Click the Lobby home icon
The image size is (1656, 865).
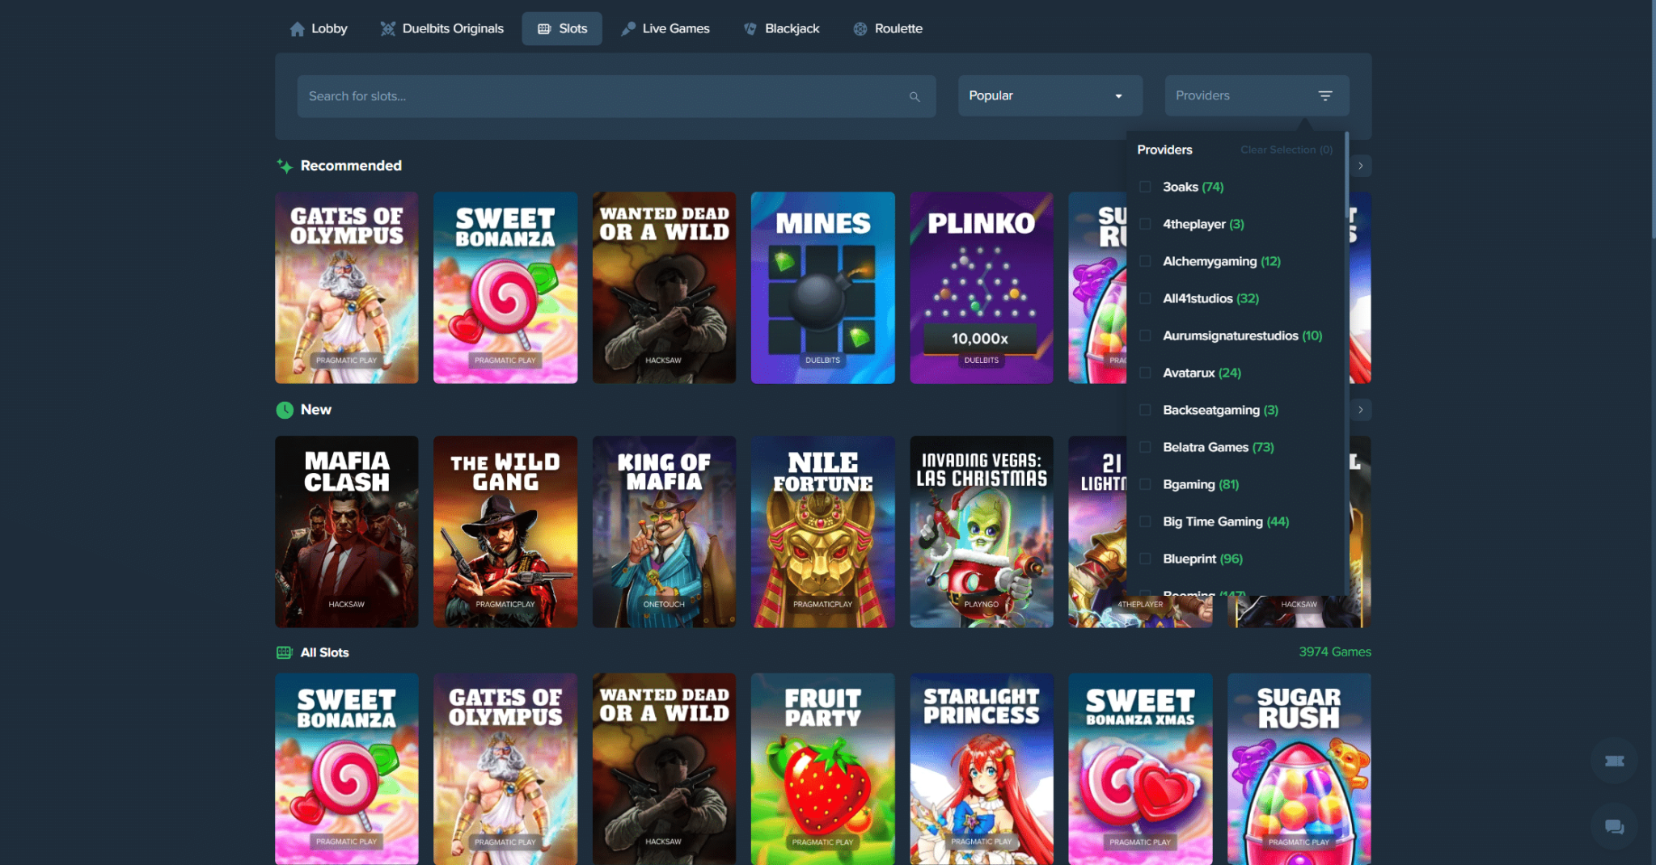(297, 28)
